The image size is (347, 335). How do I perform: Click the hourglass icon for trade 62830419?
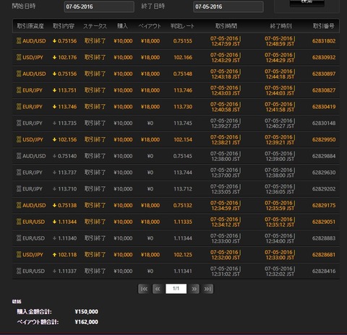19,107
